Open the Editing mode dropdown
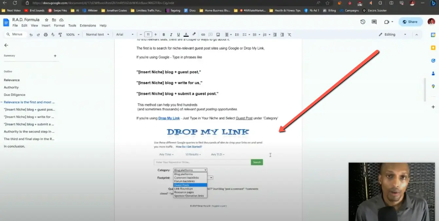The height and width of the screenshot is (221, 439). 392,34
